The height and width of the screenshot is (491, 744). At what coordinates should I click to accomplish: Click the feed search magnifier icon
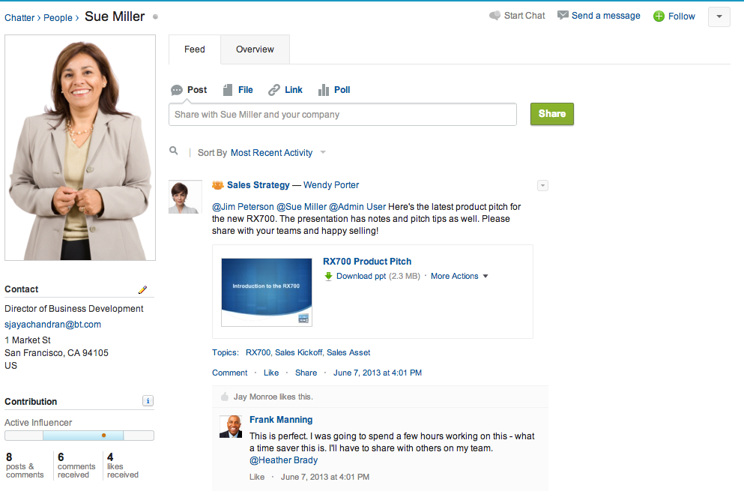[174, 151]
